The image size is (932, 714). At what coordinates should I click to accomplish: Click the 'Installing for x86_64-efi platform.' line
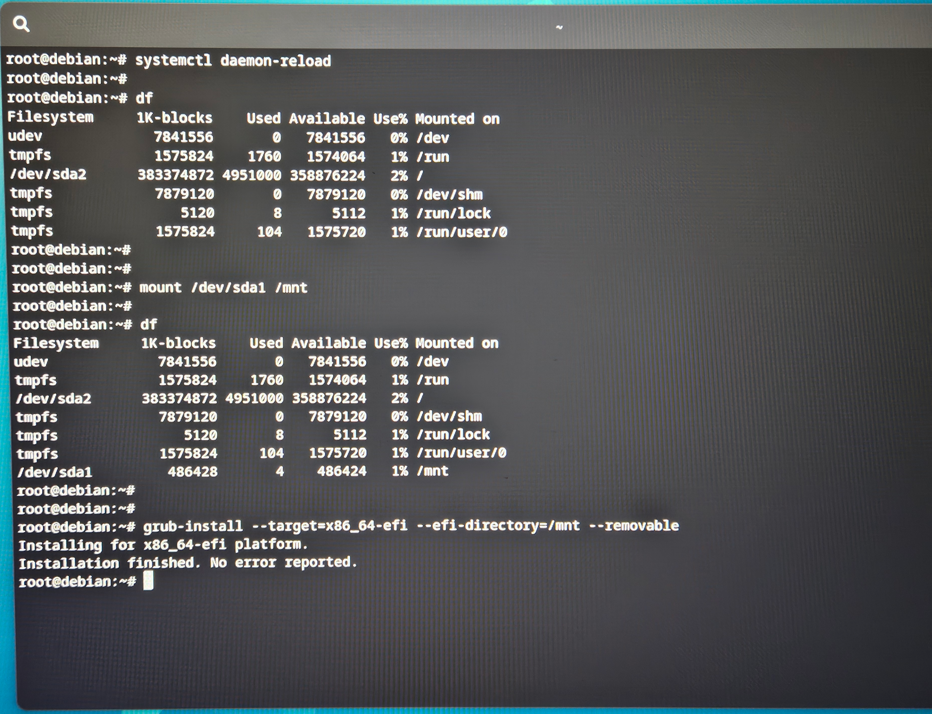(x=163, y=544)
